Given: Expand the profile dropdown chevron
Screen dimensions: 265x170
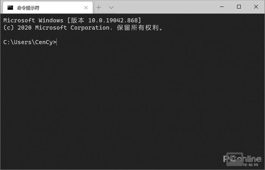Looking at the screenshot, I should tap(111, 8).
